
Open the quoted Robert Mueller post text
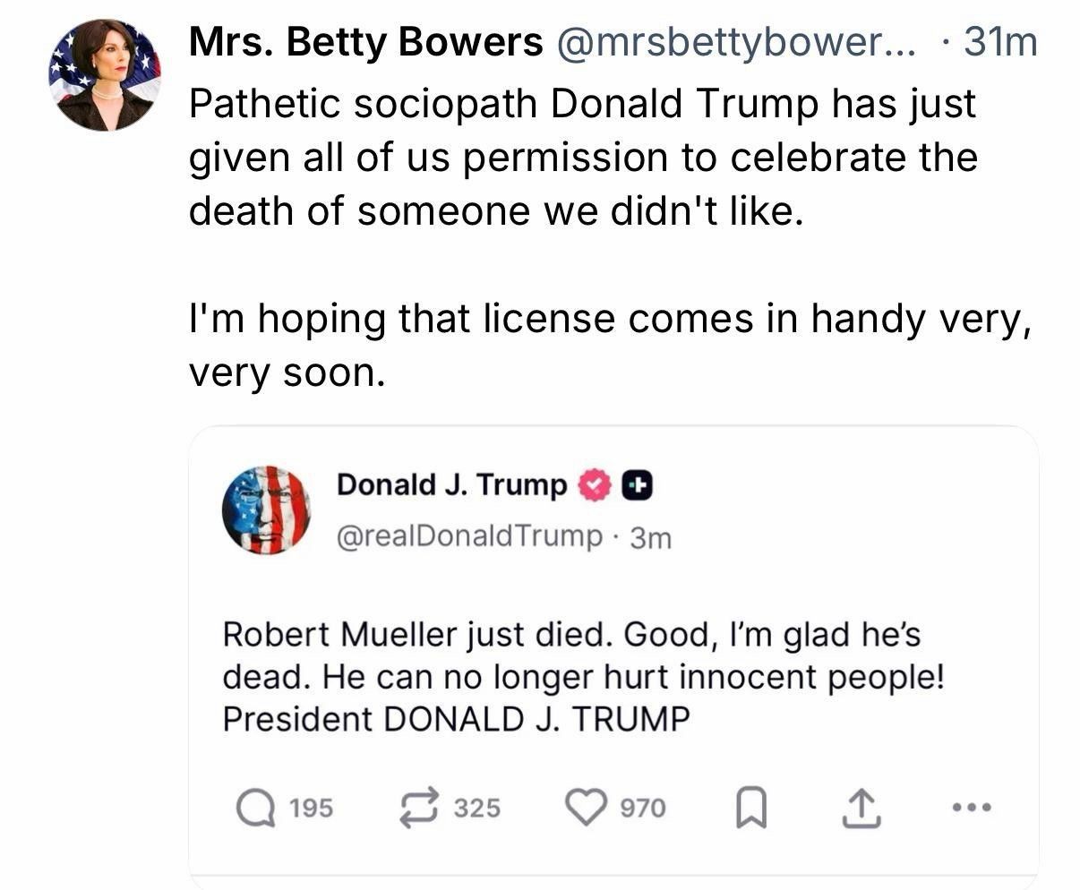tap(583, 676)
